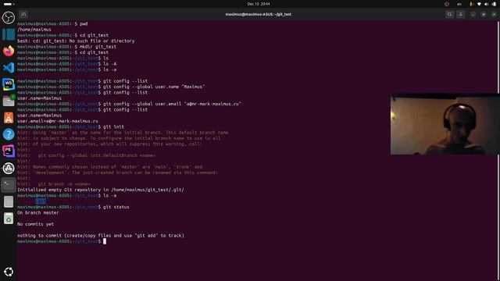Click the 'No commits yet' line
This screenshot has width=500, height=281.
pyautogui.click(x=35, y=224)
